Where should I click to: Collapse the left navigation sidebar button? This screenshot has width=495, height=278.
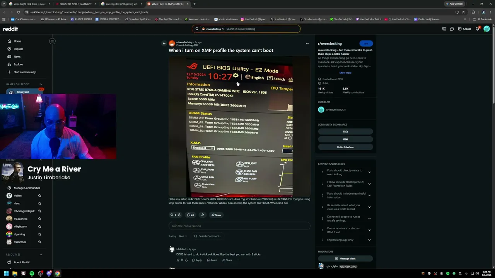(x=52, y=41)
